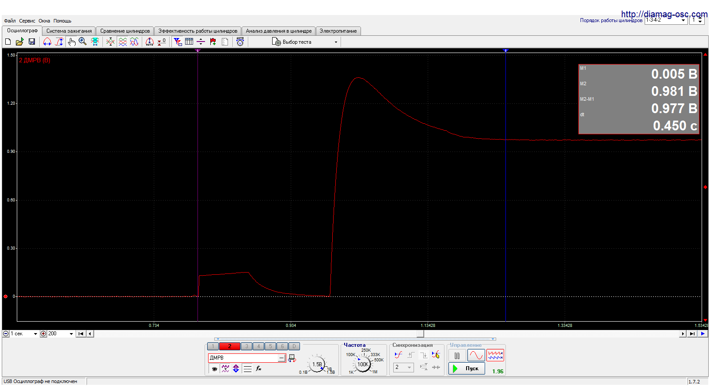Viewport: 714px width, 387px height.
Task: Click the green Пуск start button
Action: point(467,368)
